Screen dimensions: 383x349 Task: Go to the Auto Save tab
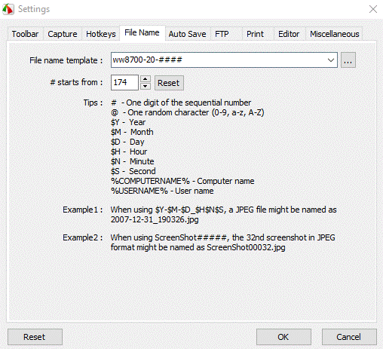[188, 34]
